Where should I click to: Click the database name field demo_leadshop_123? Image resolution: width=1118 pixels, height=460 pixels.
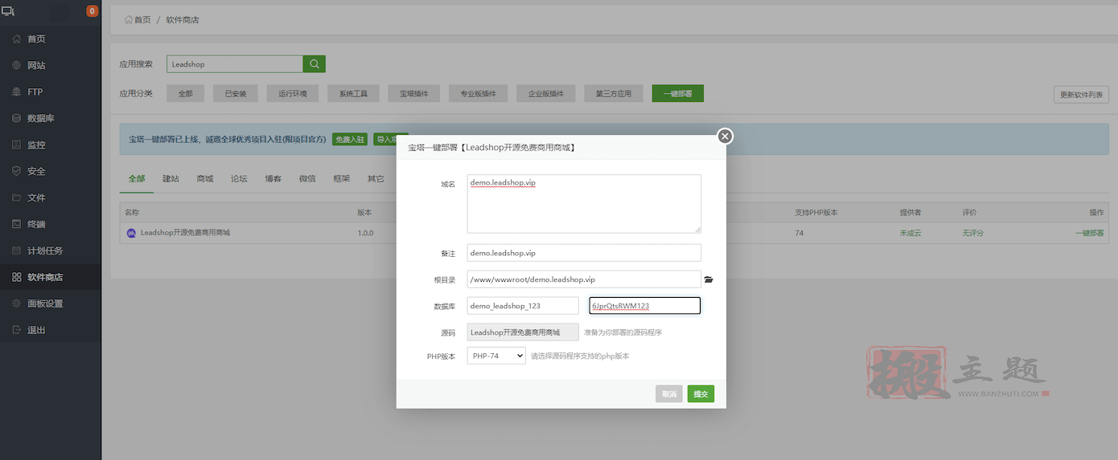coord(523,306)
